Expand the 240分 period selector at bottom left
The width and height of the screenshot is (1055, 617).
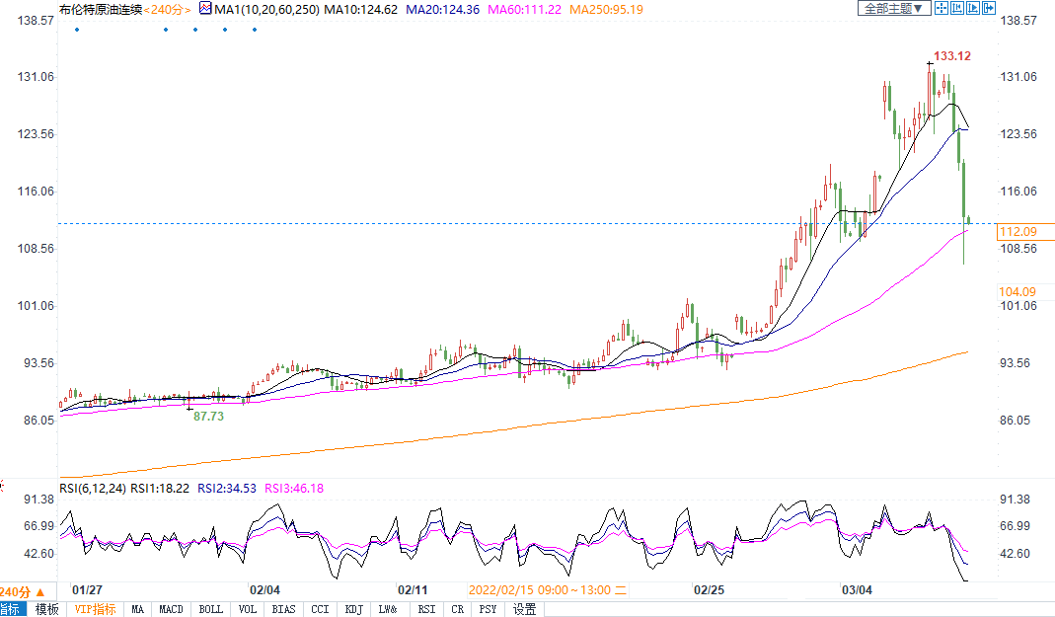[x=23, y=591]
